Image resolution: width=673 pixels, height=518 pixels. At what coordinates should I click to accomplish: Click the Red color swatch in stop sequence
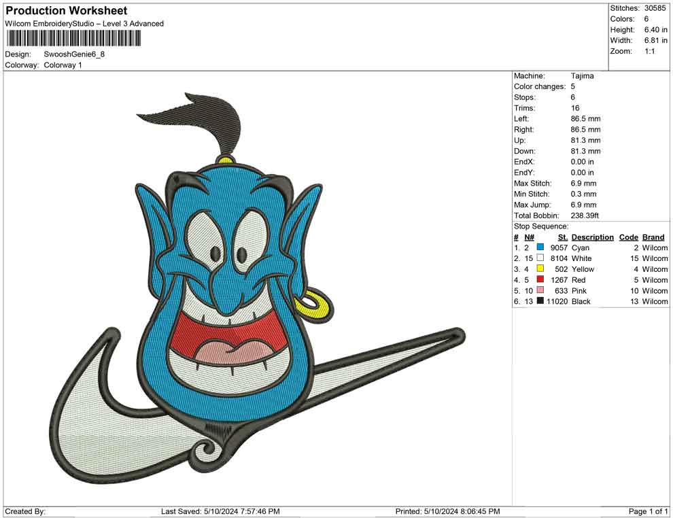[540, 279]
